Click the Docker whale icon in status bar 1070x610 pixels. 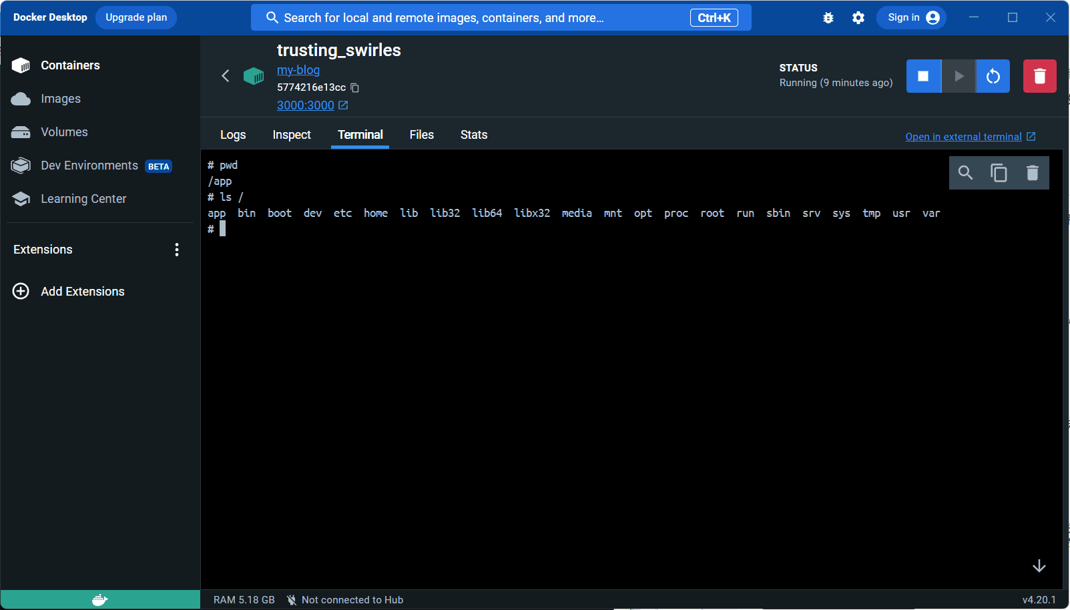[100, 600]
